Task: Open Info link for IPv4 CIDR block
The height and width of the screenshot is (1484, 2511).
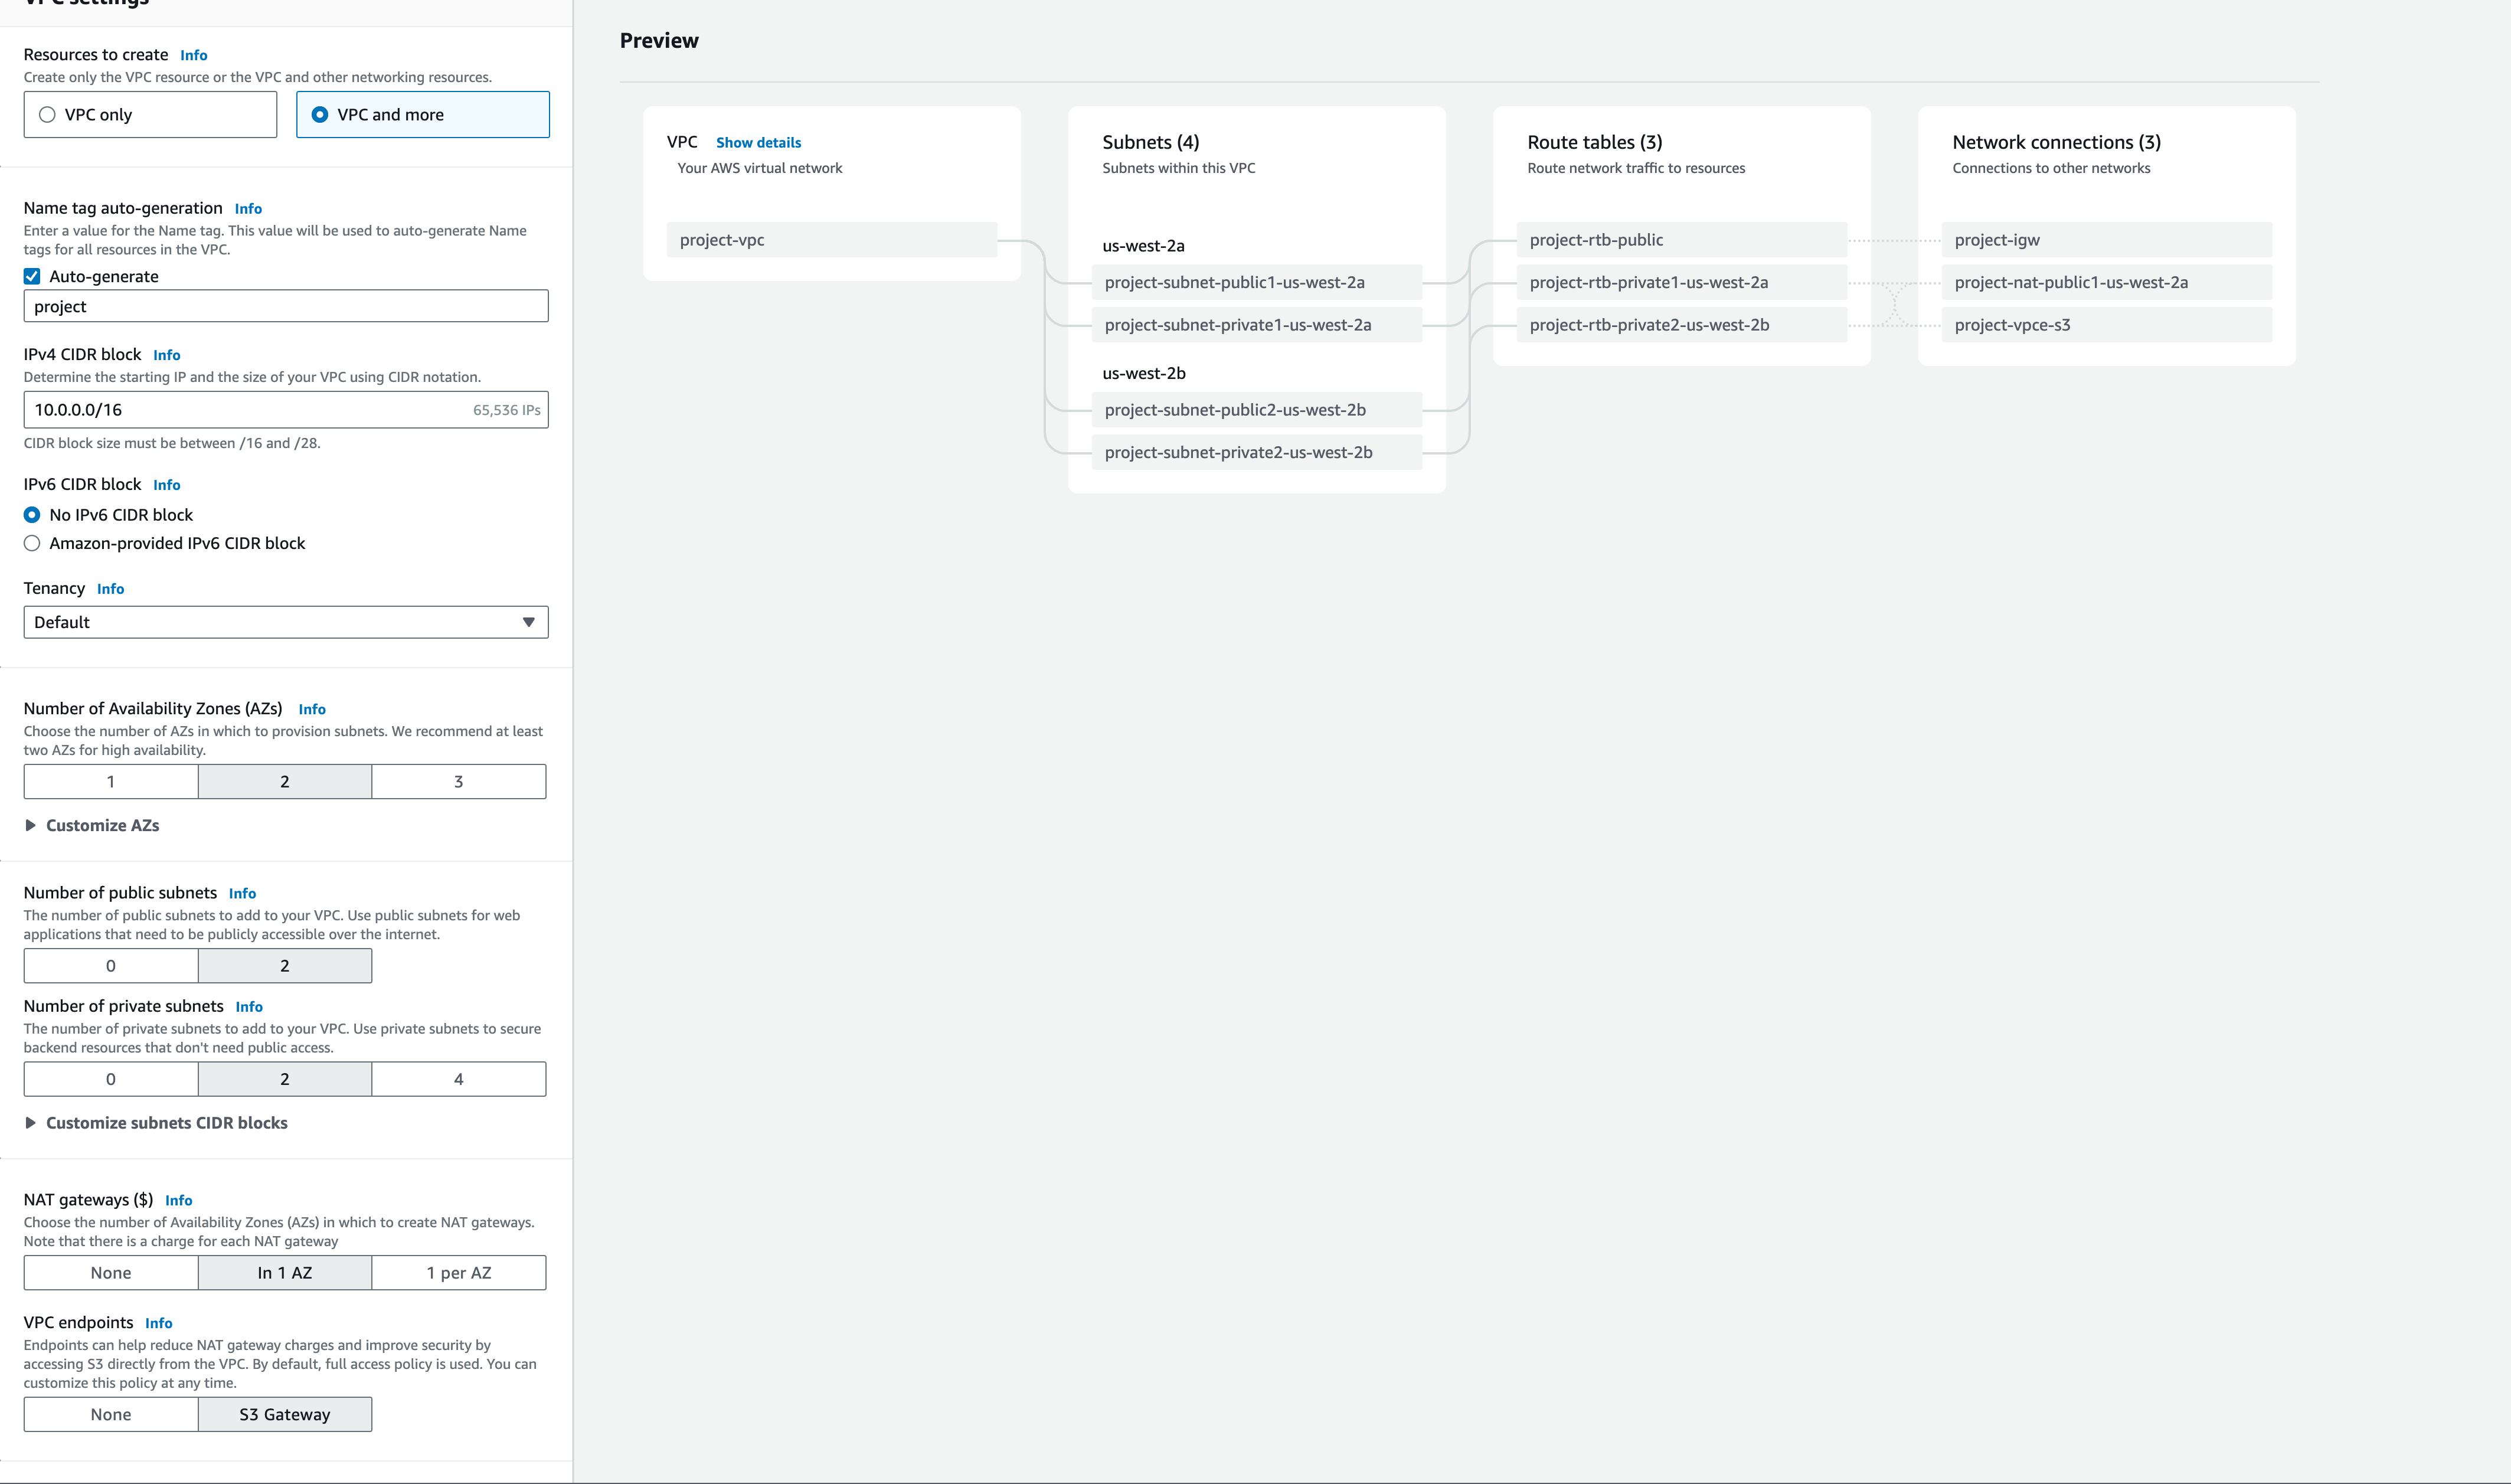Action: 166,355
